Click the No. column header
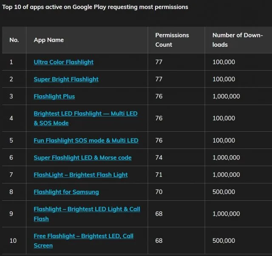272x256 pixels. pyautogui.click(x=14, y=40)
